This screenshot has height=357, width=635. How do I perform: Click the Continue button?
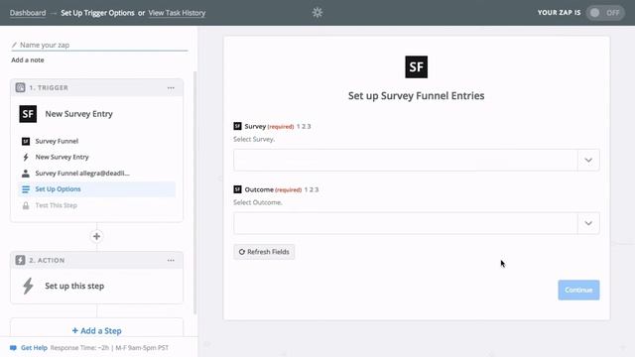pos(578,290)
